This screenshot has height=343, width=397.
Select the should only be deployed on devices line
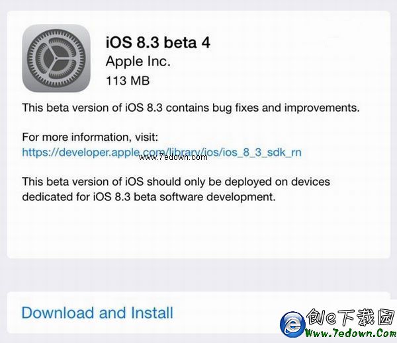[x=176, y=182]
